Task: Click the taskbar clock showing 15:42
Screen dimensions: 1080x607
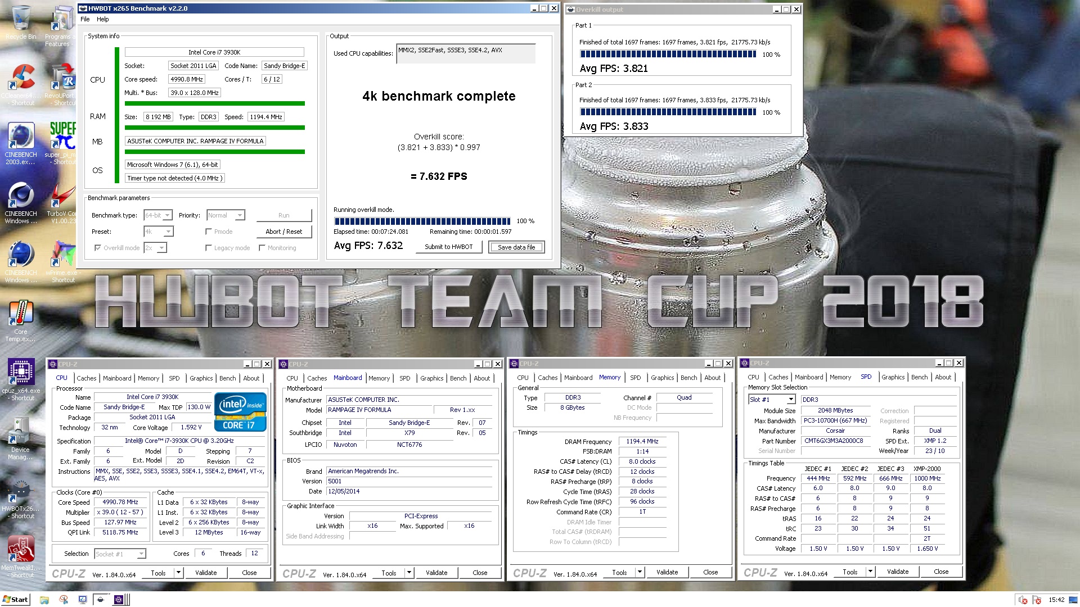Action: click(x=1056, y=600)
